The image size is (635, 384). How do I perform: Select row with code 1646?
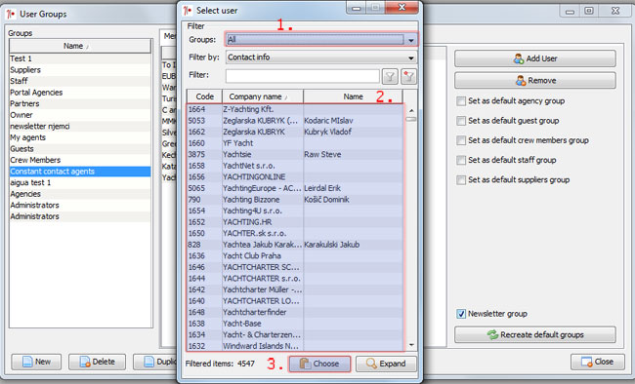tap(295, 267)
